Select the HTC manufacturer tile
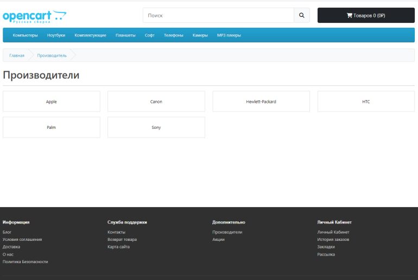Viewport: 418px width, 280px height. pos(366,102)
